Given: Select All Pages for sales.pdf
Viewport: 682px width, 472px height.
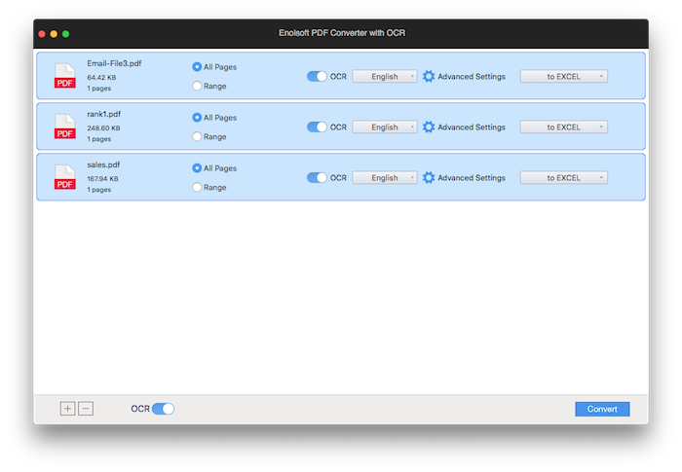Looking at the screenshot, I should [x=197, y=168].
